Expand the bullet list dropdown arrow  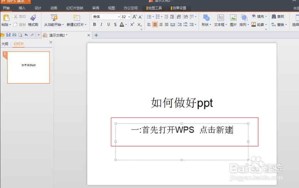(x=153, y=17)
